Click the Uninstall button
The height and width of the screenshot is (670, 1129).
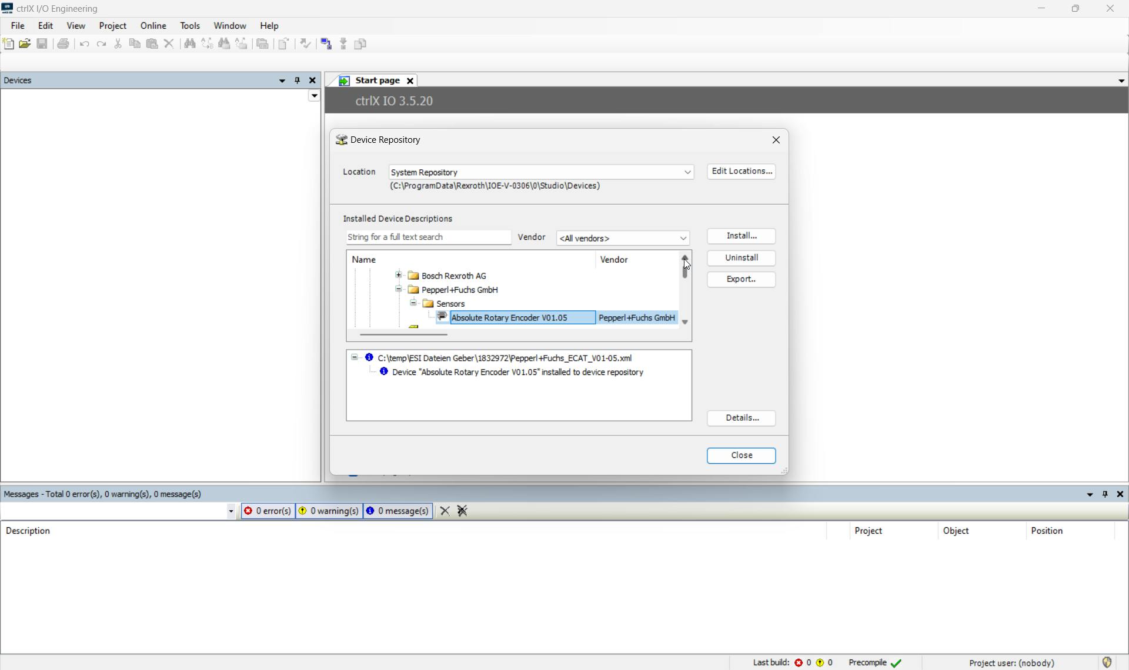tap(741, 258)
